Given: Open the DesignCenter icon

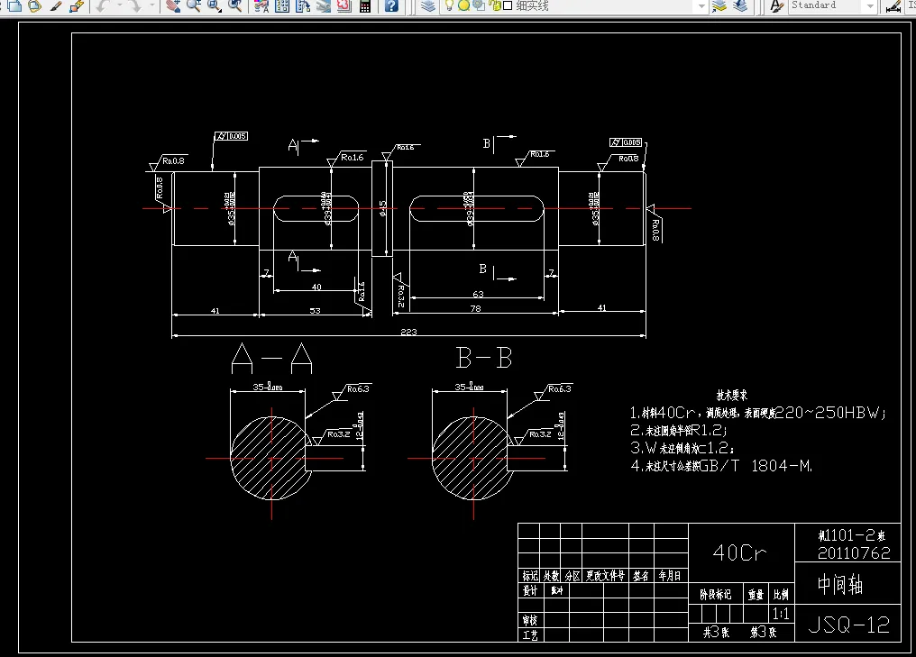Looking at the screenshot, I should (282, 5).
